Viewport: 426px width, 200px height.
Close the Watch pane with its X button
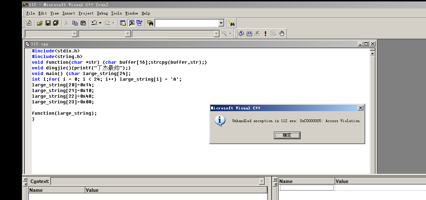coord(275,179)
